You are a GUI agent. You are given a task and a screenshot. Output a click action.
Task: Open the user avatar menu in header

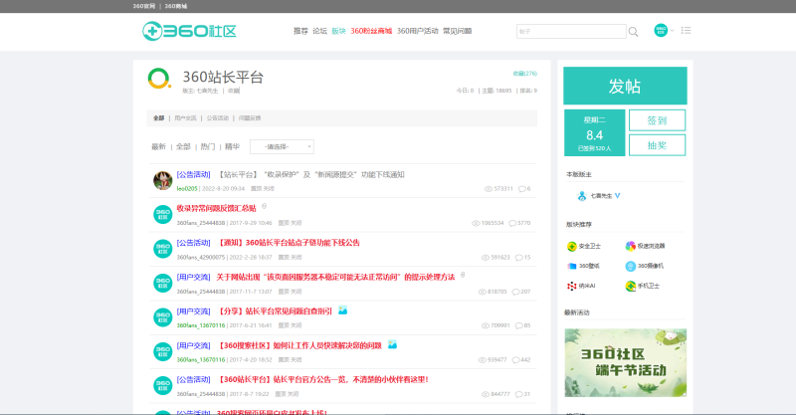pyautogui.click(x=661, y=30)
